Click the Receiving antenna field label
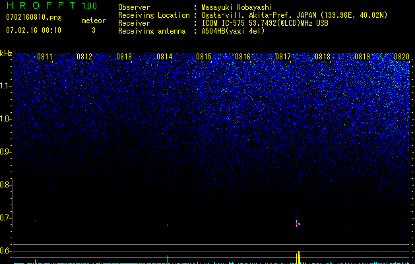The height and width of the screenshot is (264, 415). point(152,31)
